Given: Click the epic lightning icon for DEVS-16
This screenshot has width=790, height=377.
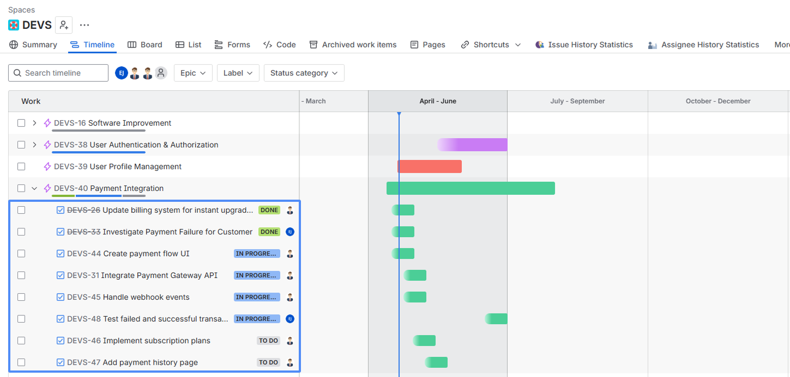Looking at the screenshot, I should click(x=47, y=123).
